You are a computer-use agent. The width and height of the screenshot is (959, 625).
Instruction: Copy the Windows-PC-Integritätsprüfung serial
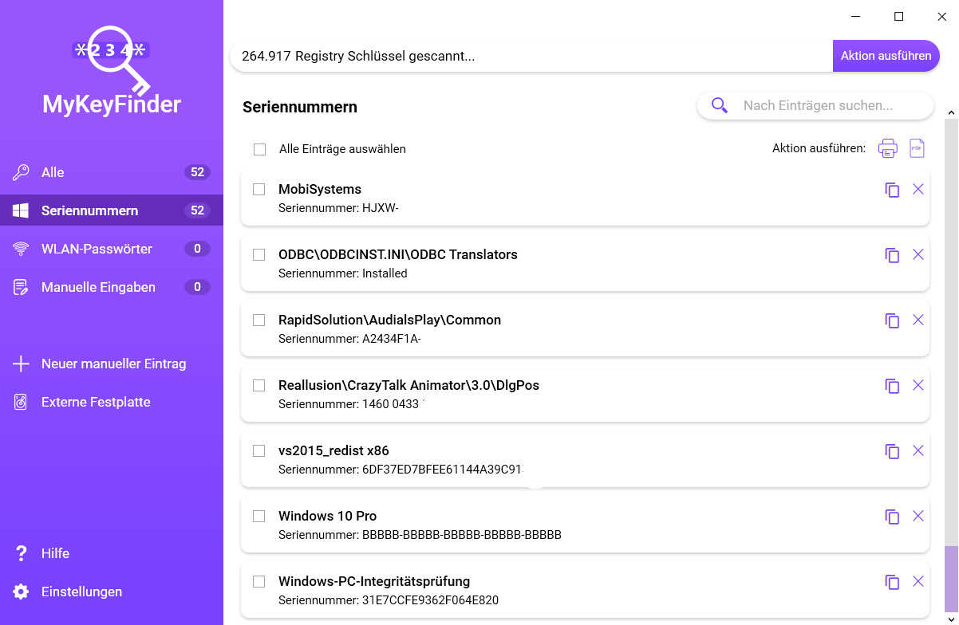(x=892, y=582)
